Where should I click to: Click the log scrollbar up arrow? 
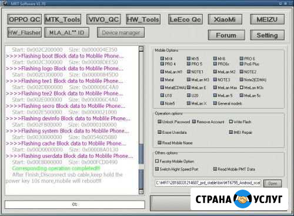point(141,49)
